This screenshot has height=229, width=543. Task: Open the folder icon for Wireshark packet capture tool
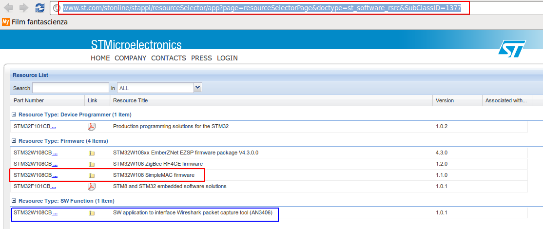(x=92, y=213)
